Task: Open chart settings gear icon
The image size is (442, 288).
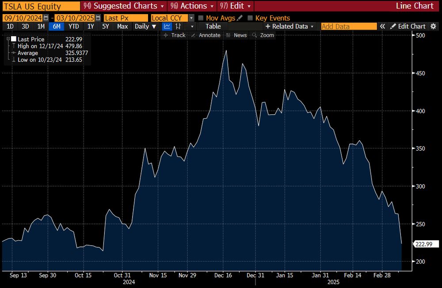Action: click(x=433, y=27)
